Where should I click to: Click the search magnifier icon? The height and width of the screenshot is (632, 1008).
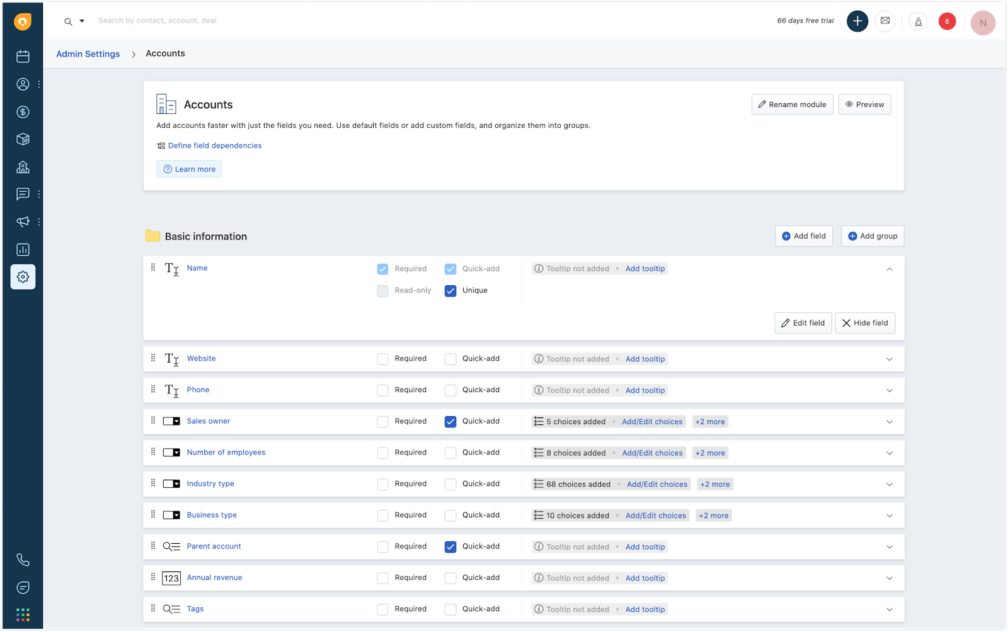68,21
